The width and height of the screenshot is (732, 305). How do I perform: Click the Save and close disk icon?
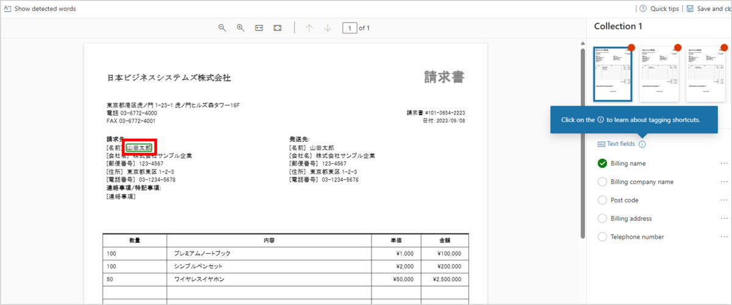[x=690, y=9]
